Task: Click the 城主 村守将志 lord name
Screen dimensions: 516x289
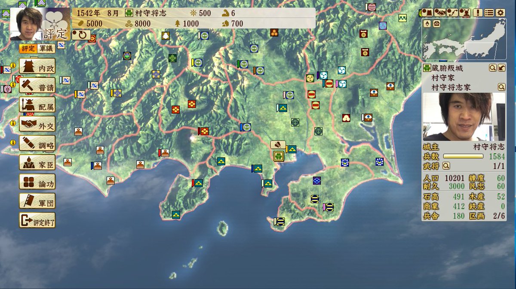Action: point(489,147)
